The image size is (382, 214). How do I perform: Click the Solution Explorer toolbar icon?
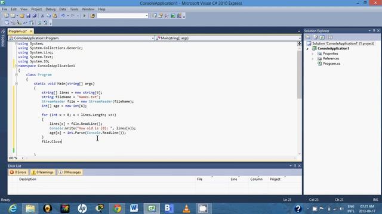tap(154, 16)
